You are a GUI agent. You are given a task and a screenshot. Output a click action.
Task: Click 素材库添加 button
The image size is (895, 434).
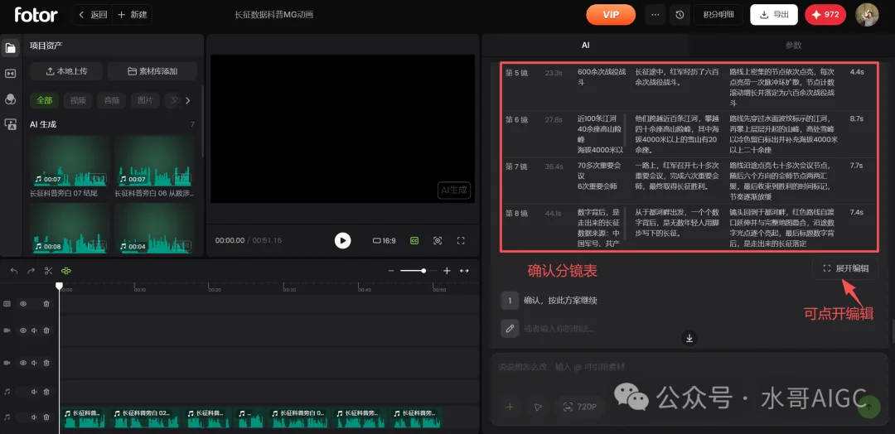coord(152,71)
